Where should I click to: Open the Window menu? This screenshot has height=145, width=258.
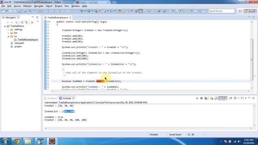75,6
